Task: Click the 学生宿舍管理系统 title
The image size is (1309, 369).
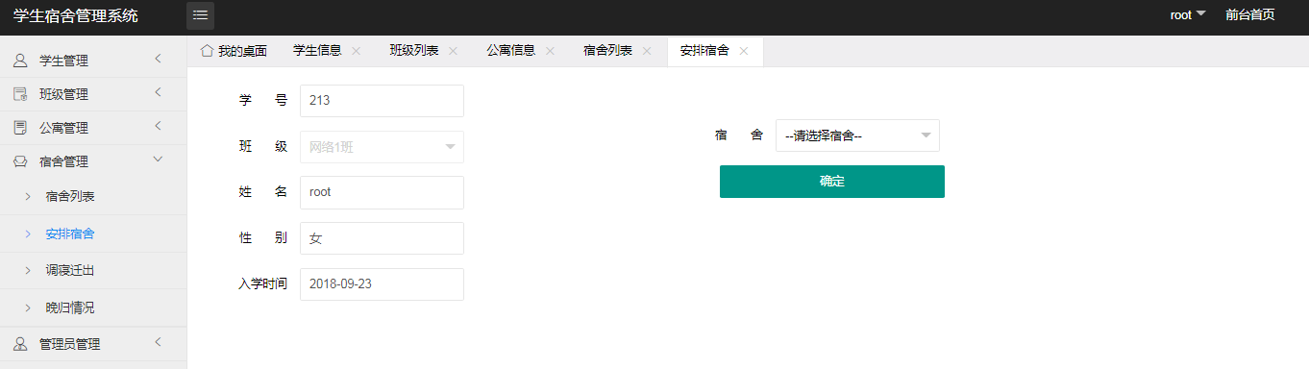Action: point(76,15)
